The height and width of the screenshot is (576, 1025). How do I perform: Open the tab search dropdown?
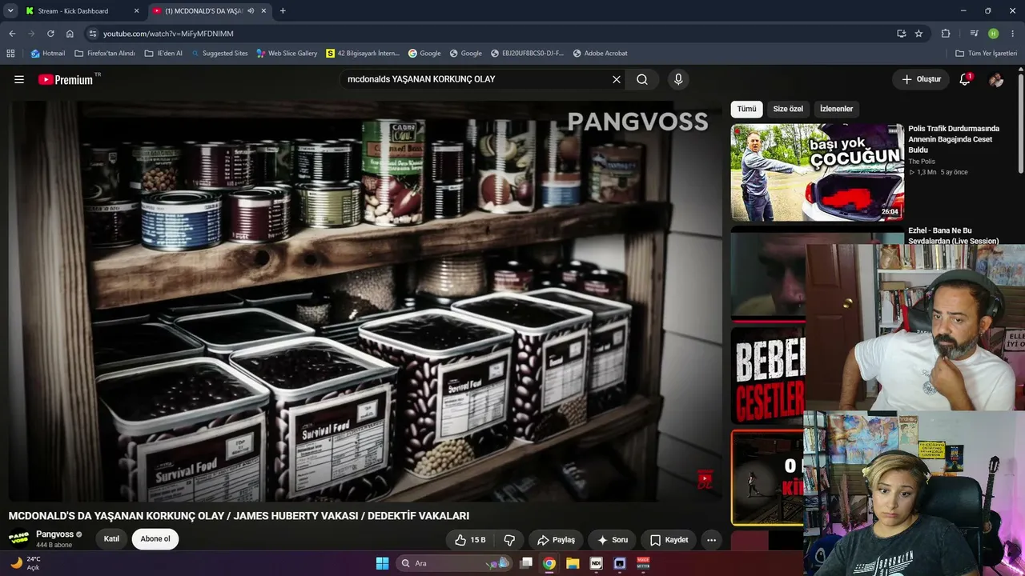10,11
